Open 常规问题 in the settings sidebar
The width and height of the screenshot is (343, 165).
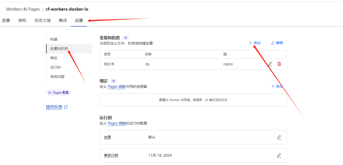click(x=57, y=77)
